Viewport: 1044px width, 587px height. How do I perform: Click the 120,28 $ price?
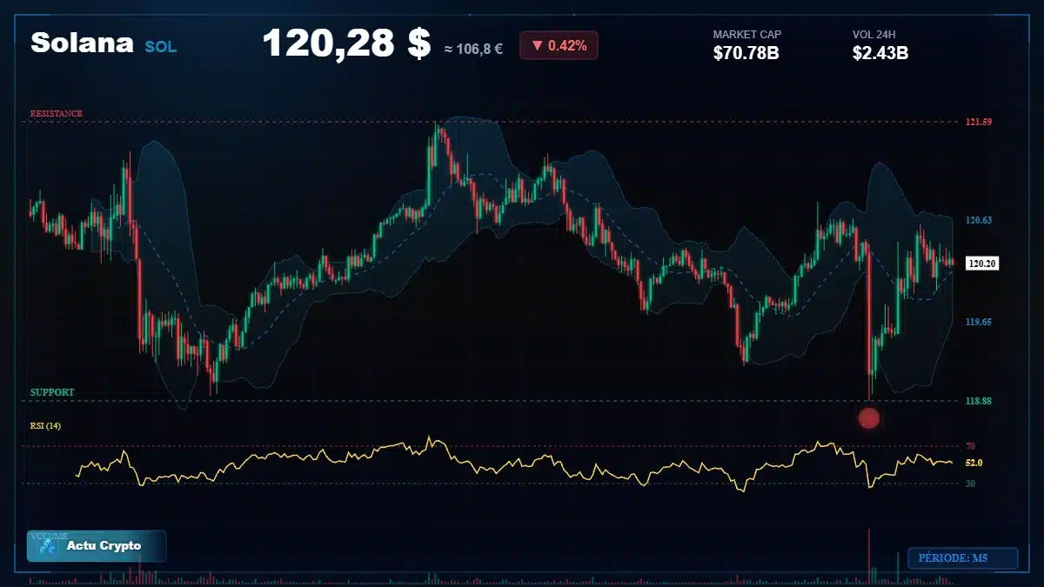pyautogui.click(x=346, y=43)
